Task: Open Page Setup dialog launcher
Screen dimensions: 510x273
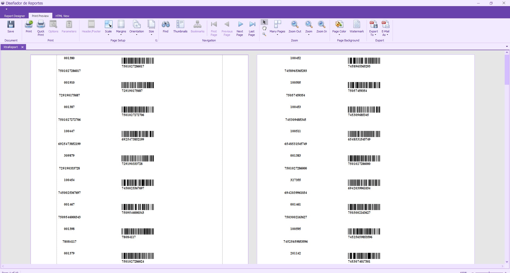Action: [x=156, y=41]
